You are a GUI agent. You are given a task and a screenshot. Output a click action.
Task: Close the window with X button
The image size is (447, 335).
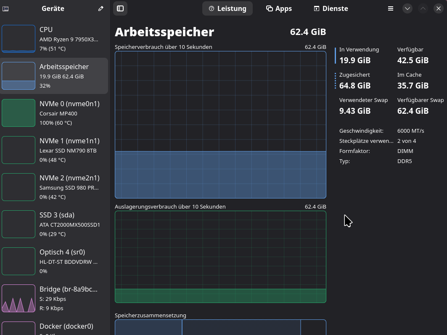click(439, 8)
